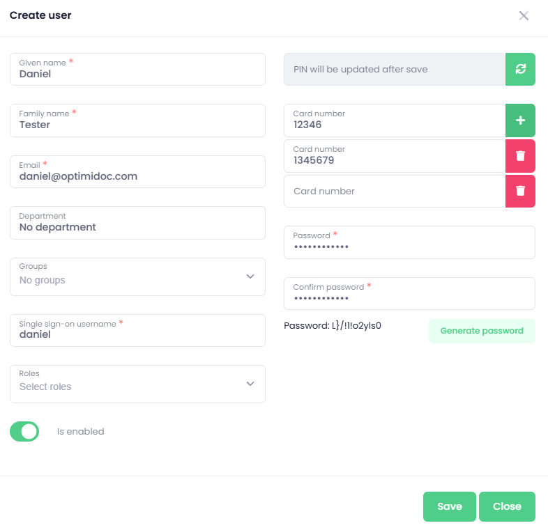Click into the Family name field
Image resolution: width=548 pixels, height=530 pixels.
click(x=137, y=120)
